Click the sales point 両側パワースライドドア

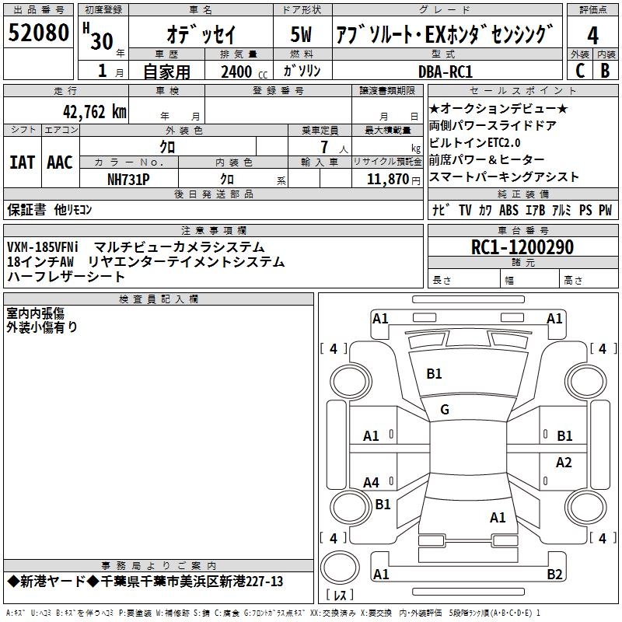point(493,125)
